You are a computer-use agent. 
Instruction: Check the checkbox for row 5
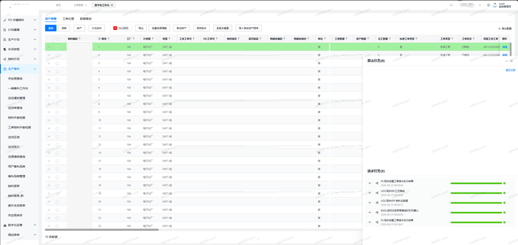pyautogui.click(x=57, y=79)
